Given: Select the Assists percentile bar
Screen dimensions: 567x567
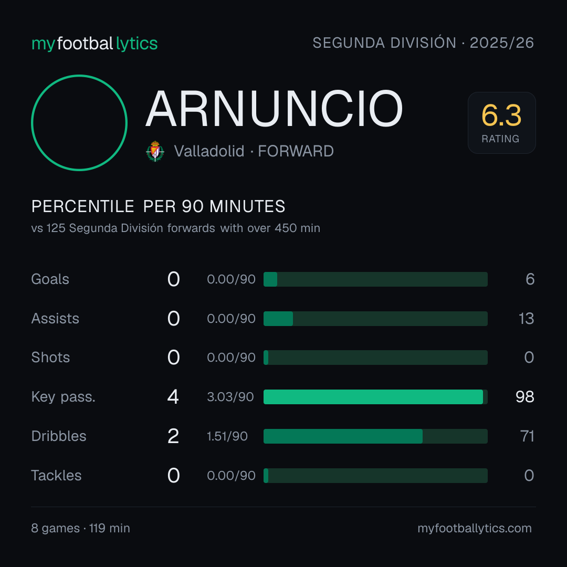Looking at the screenshot, I should 375,319.
